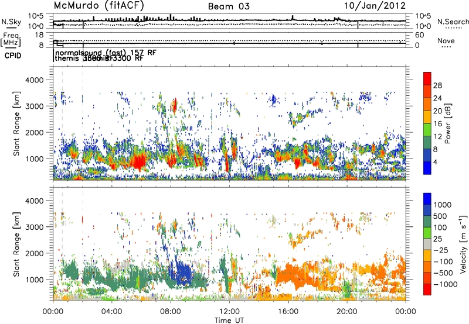Click the 'Velocity [m s-1]' colorbar label
Screen dimensions: 469x324
463,244
